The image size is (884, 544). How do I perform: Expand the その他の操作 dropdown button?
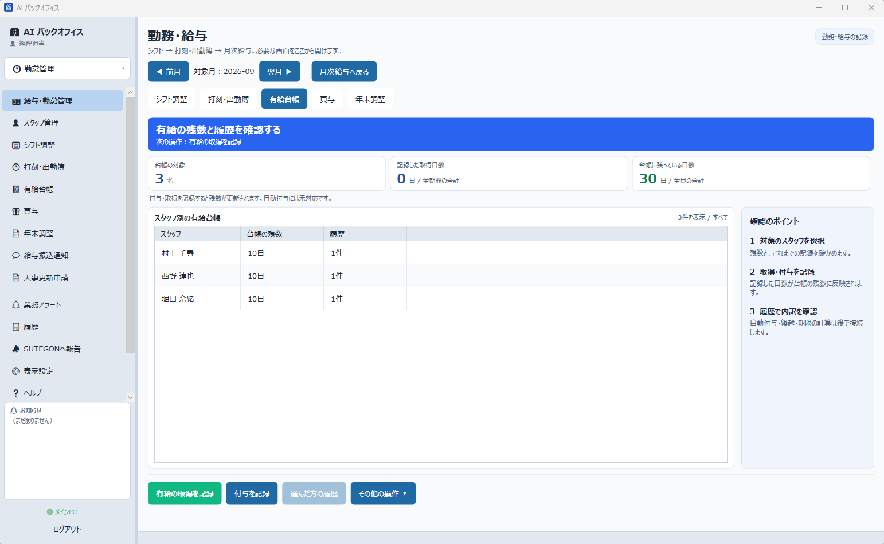[383, 494]
